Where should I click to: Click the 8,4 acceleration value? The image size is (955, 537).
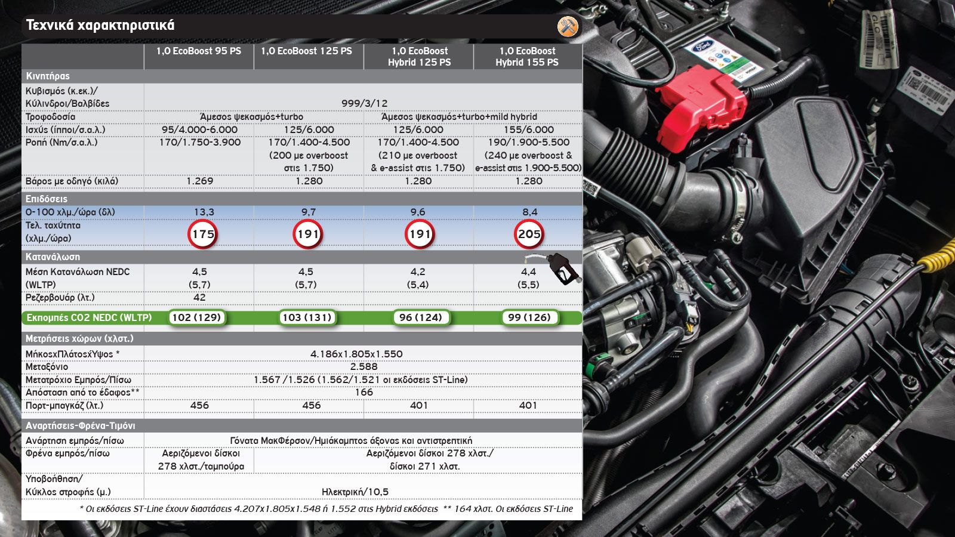point(529,212)
